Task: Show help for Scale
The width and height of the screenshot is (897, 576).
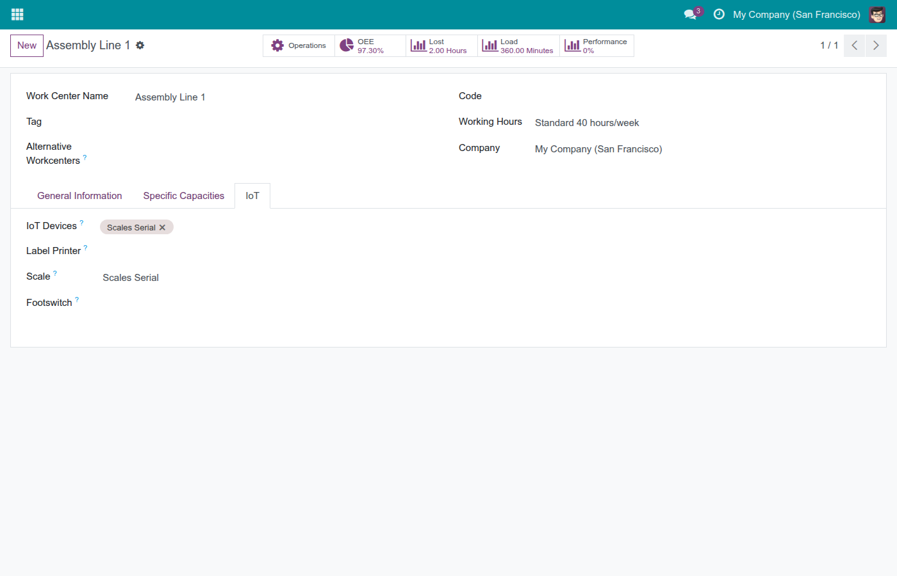Action: 55,273
